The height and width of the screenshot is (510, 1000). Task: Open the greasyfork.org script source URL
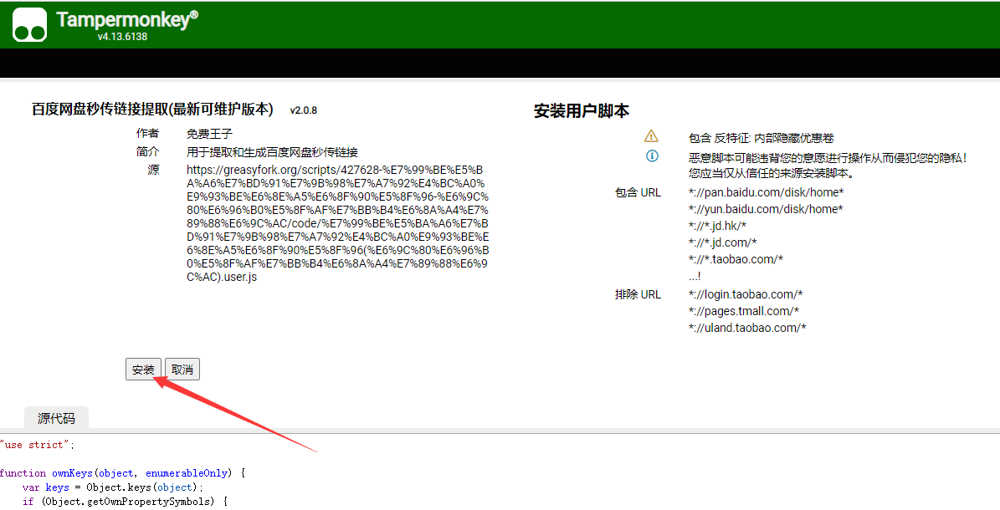[x=337, y=223]
